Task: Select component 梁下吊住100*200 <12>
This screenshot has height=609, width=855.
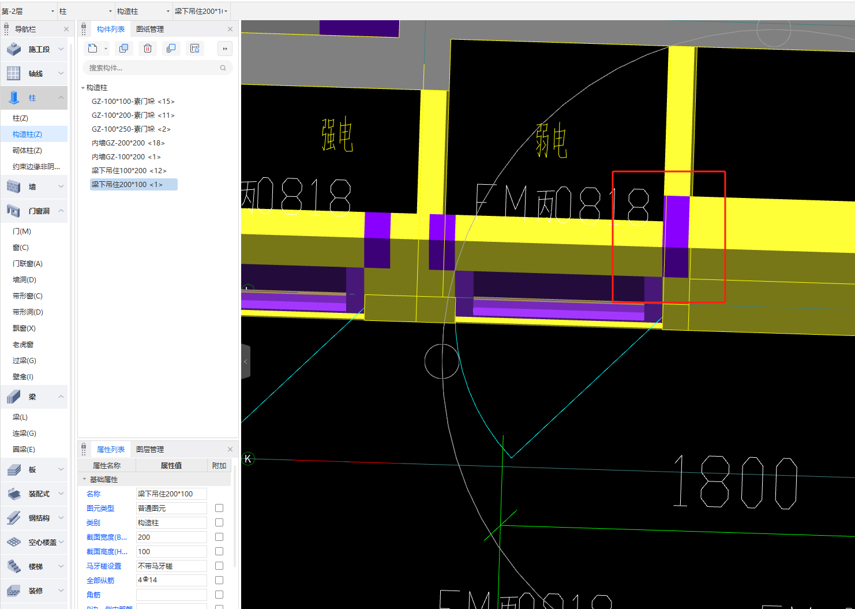Action: point(129,171)
